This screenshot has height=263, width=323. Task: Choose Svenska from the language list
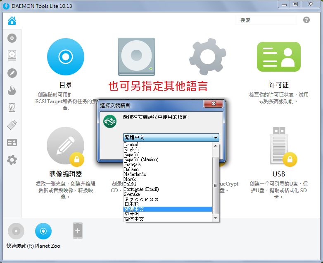click(x=168, y=194)
